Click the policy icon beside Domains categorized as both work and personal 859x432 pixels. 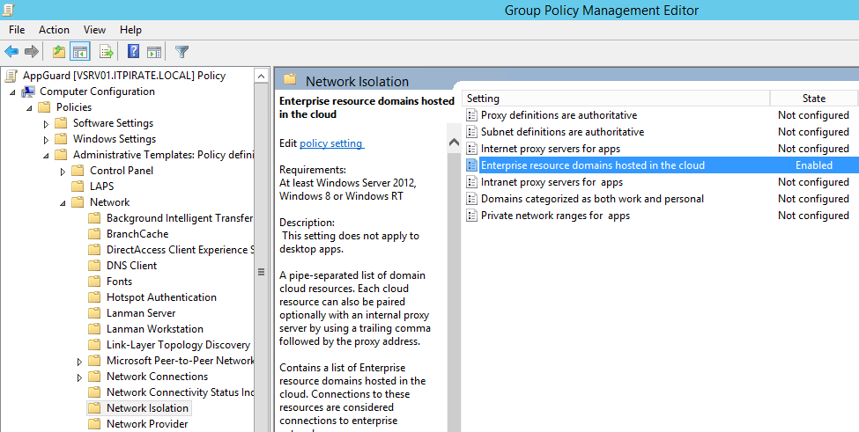pyautogui.click(x=471, y=199)
